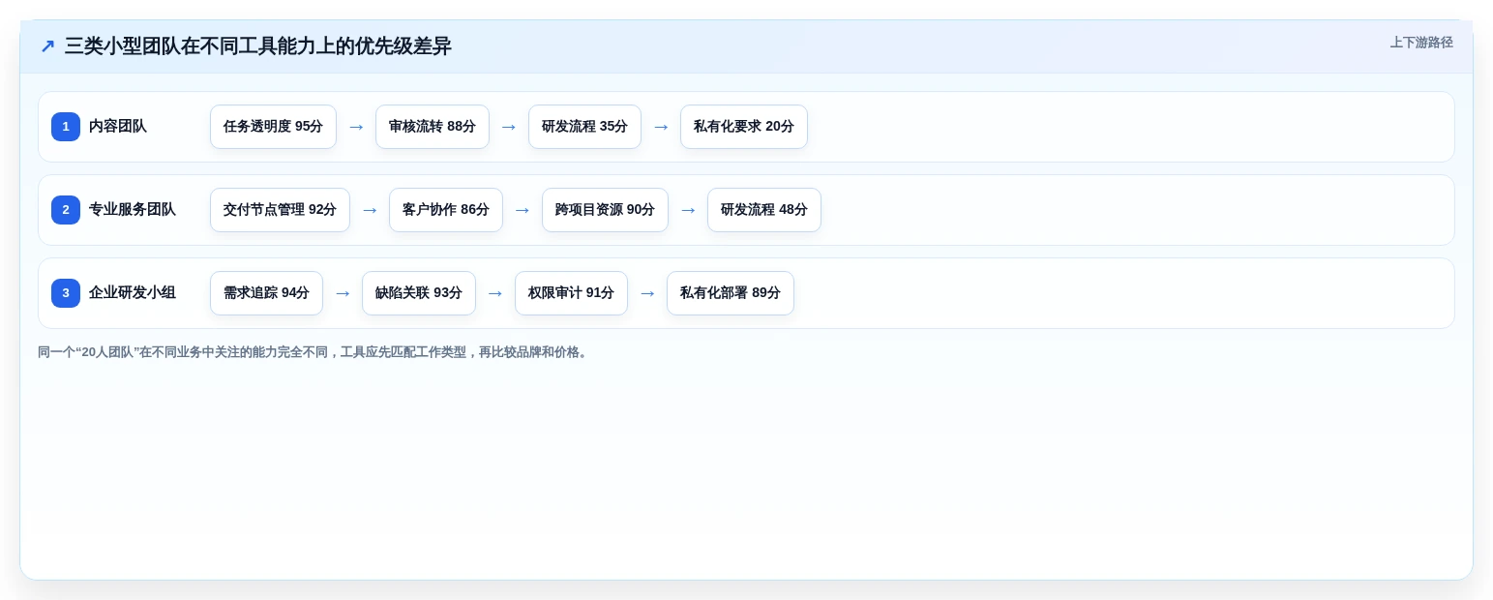This screenshot has width=1493, height=600.
Task: Click the 内容团队 row label
Action: pos(118,127)
